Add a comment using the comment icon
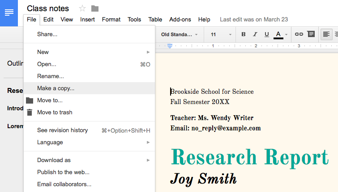 click(311, 34)
